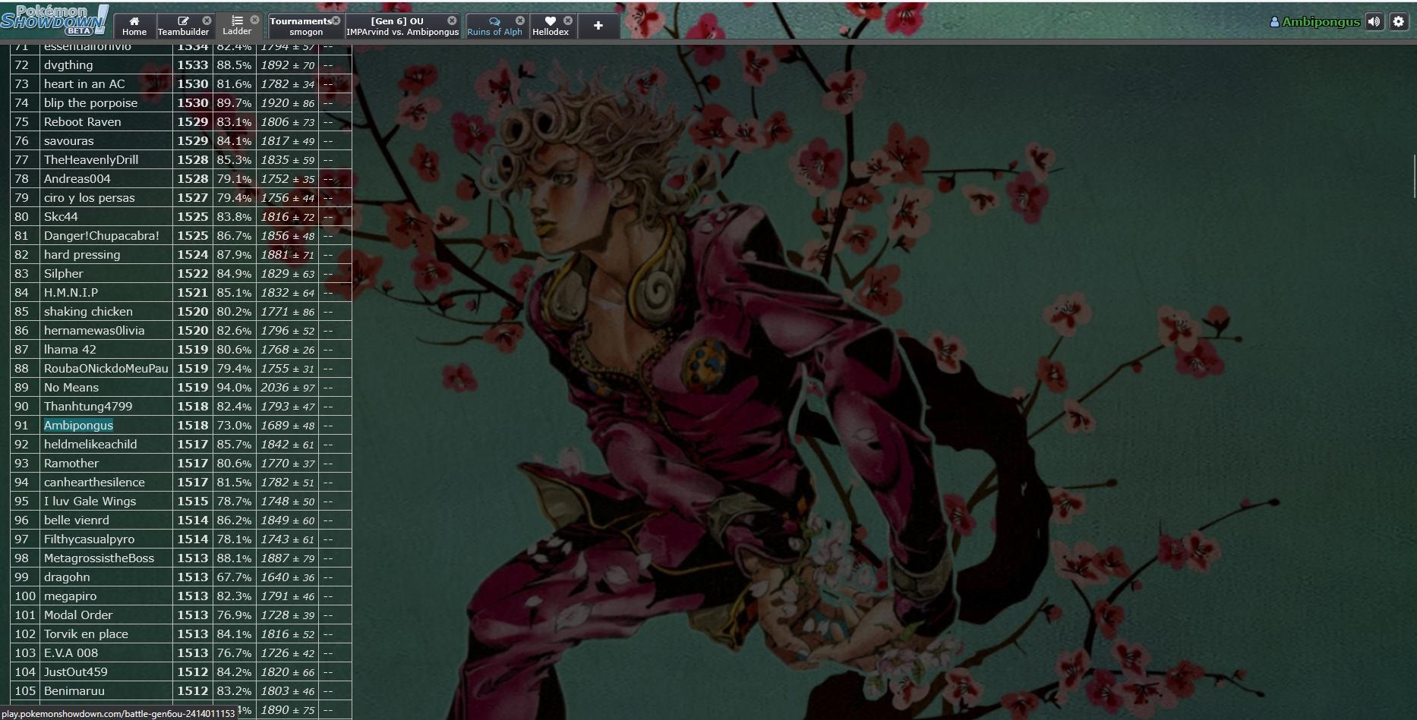Select player blip the porpoise
Viewport: 1417px width, 720px height.
click(x=90, y=103)
